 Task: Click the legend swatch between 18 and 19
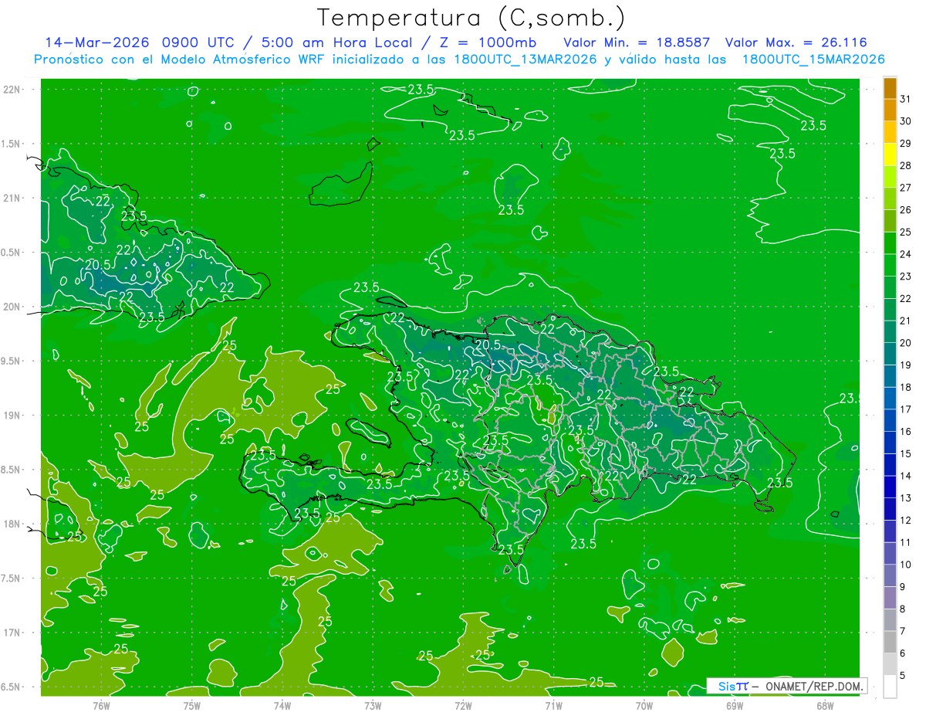(x=890, y=376)
